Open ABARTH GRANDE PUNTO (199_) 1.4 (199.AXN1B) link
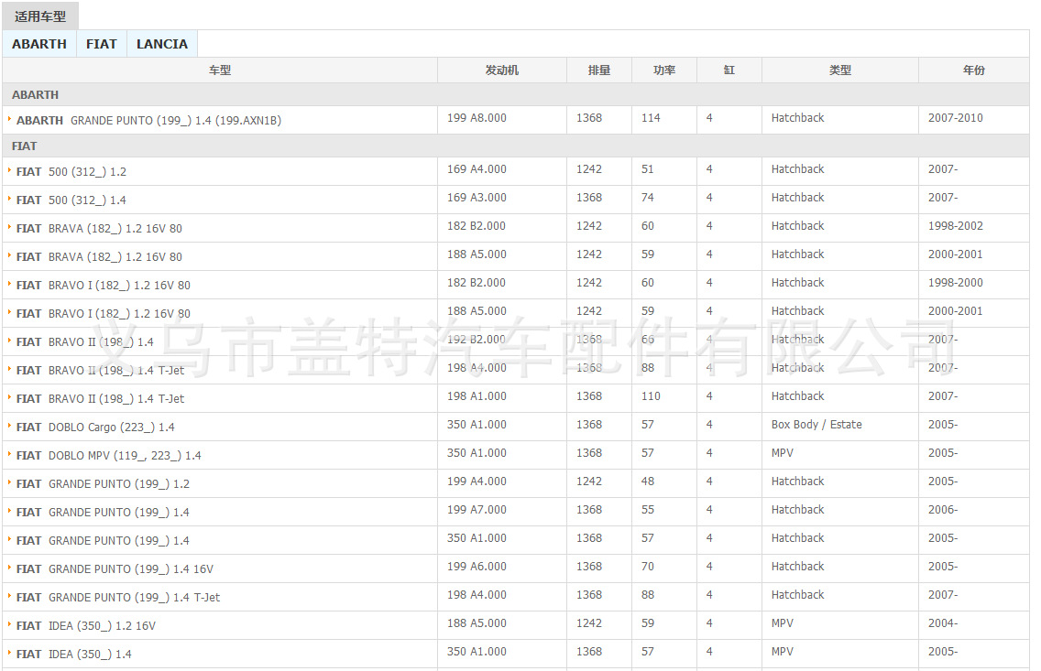The height and width of the screenshot is (671, 1041). (148, 121)
